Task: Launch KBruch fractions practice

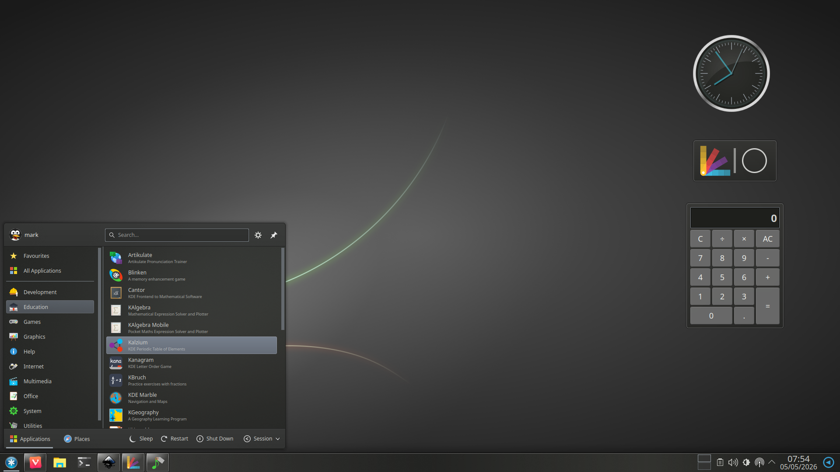Action: click(x=192, y=380)
